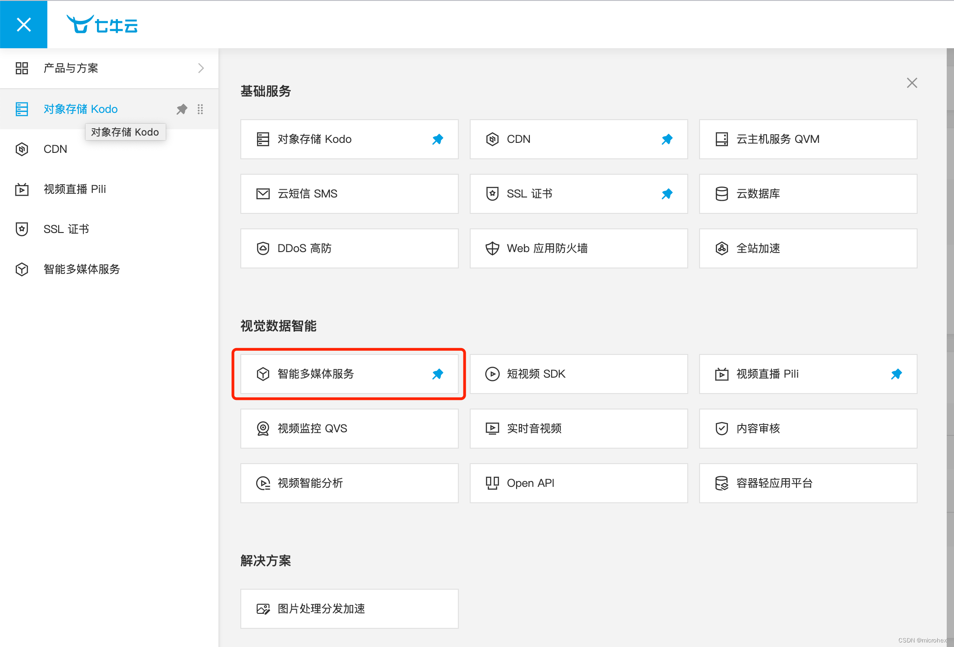954x647 pixels.
Task: Open the 短视频 SDK card
Action: coord(579,374)
